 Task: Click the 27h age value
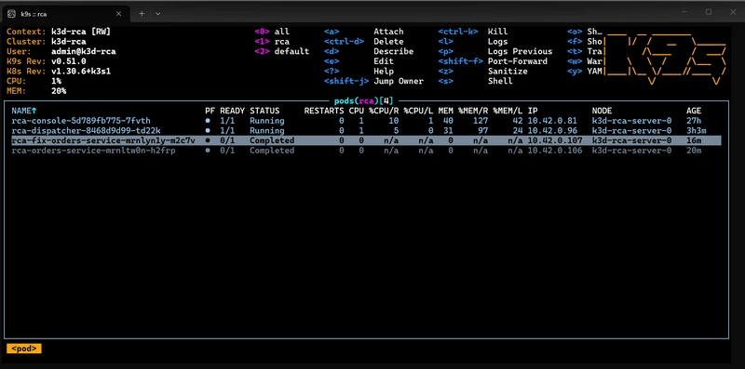(x=694, y=121)
